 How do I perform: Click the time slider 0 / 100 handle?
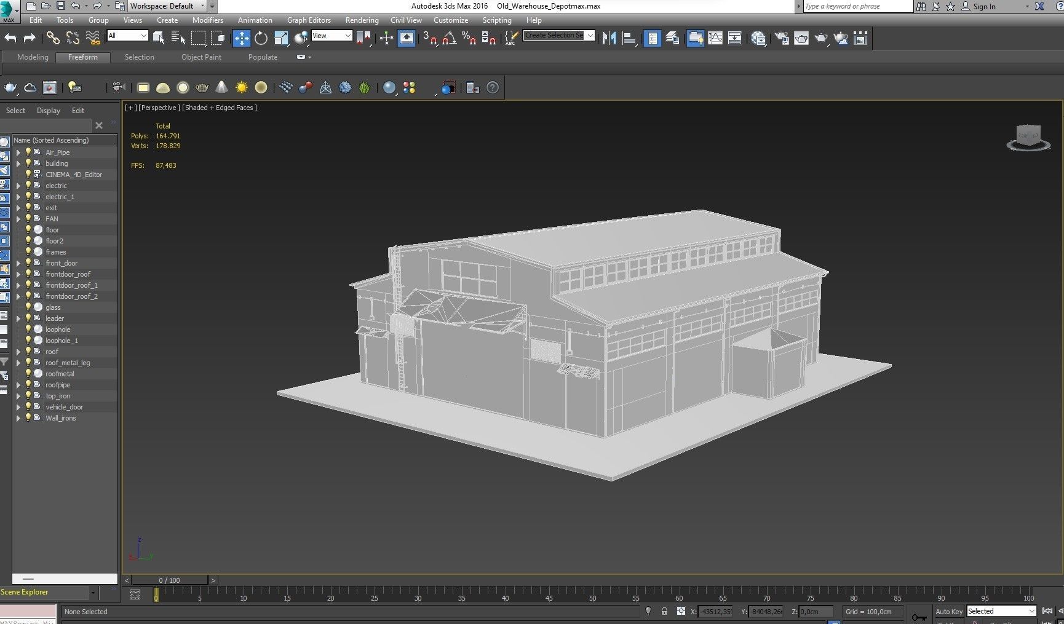169,580
